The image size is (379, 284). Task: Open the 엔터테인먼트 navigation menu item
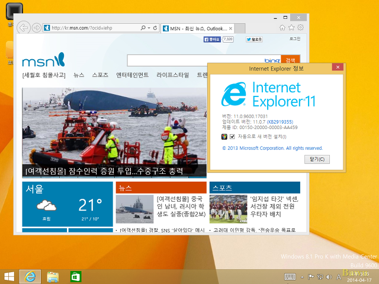[x=132, y=75]
